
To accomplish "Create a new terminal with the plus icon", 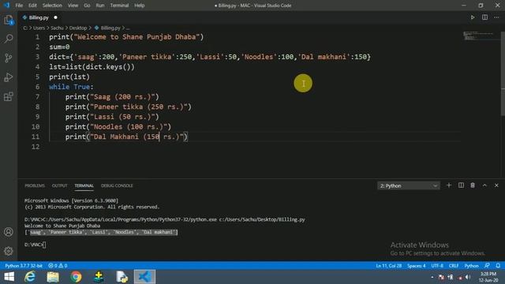I will pos(449,185).
